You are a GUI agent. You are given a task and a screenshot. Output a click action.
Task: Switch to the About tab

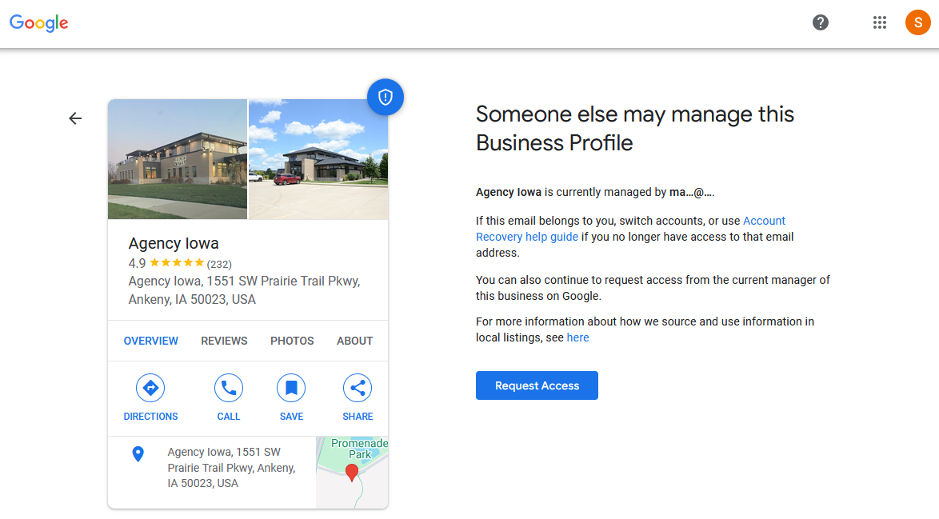[x=354, y=341]
